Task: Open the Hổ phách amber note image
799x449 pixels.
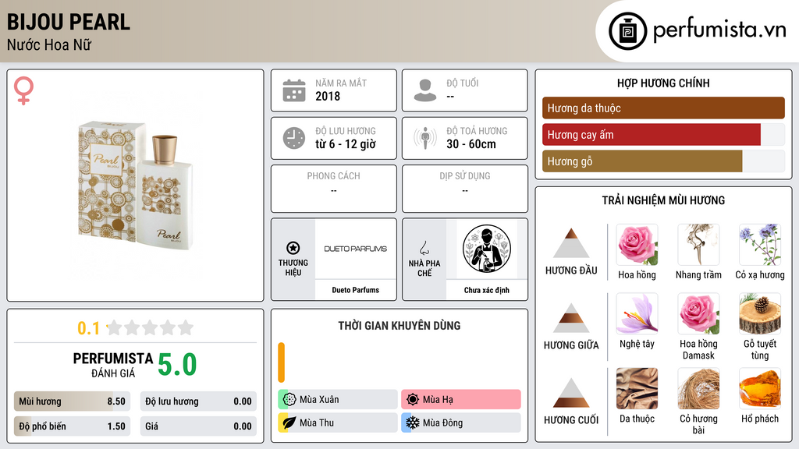Action: (760, 389)
